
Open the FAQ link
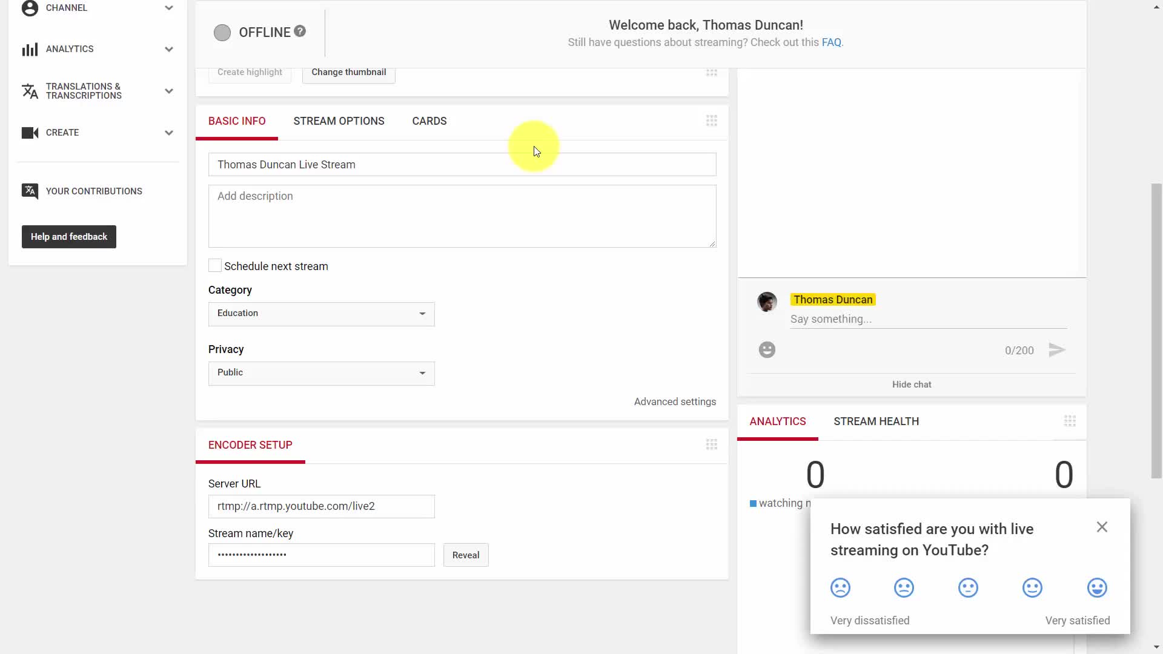[831, 42]
